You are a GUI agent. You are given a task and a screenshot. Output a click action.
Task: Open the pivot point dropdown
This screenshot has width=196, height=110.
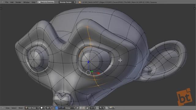(49, 108)
